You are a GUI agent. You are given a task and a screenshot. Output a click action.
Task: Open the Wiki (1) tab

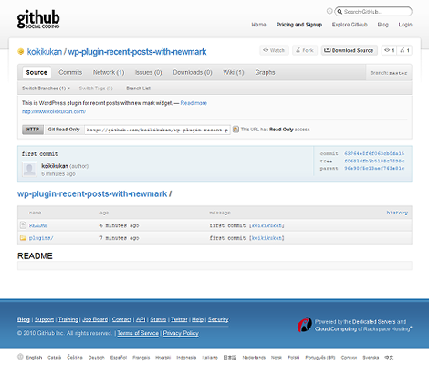[234, 72]
